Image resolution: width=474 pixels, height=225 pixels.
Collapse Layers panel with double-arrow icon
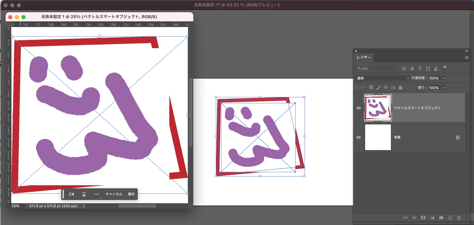tap(467, 51)
